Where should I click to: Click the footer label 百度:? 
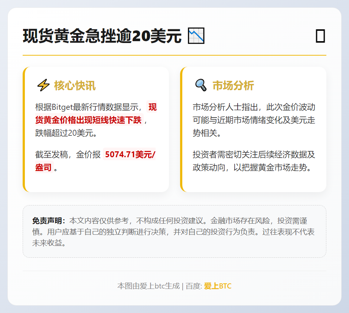pos(194,286)
